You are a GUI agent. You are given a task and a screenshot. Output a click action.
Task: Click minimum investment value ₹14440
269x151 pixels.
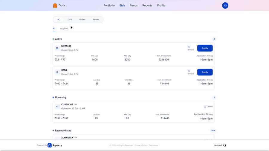click(165, 118)
